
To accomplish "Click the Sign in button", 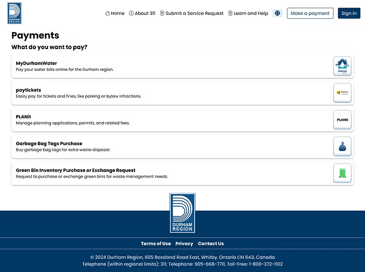I will pos(349,13).
